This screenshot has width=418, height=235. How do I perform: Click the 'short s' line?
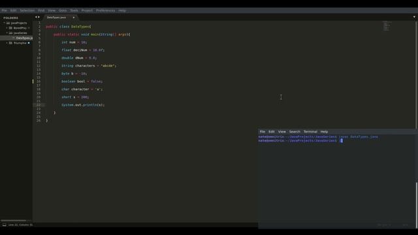tap(75, 97)
